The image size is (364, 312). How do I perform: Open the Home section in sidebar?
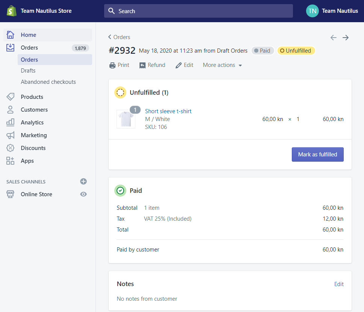[29, 35]
